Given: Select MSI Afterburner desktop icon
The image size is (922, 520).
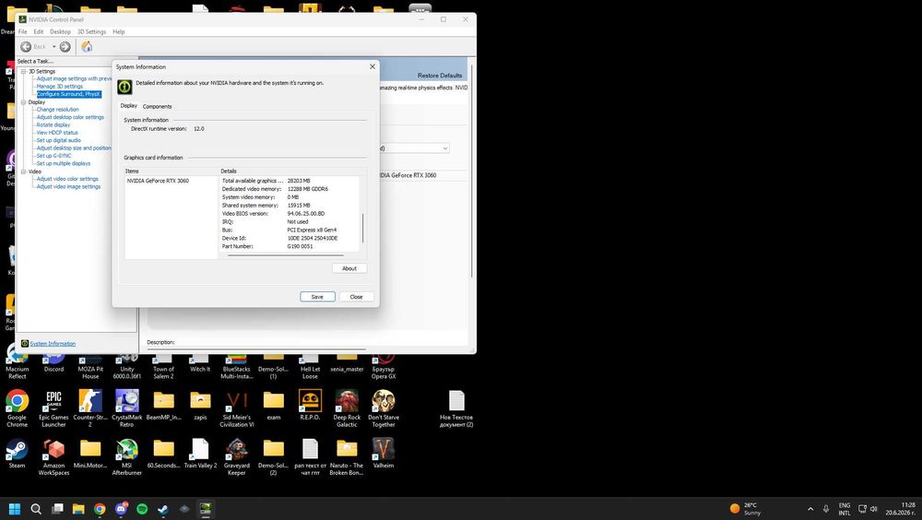Looking at the screenshot, I should click(x=127, y=456).
